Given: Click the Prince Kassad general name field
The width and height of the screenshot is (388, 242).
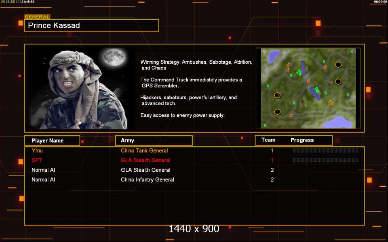Looking at the screenshot, I should pos(91,25).
